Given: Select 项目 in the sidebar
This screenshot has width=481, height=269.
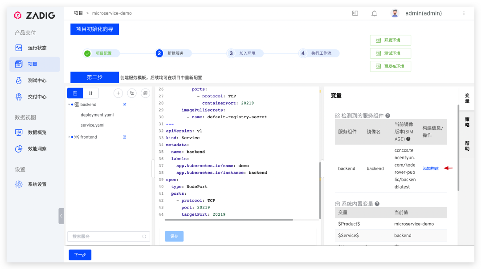Looking at the screenshot, I should tap(34, 64).
